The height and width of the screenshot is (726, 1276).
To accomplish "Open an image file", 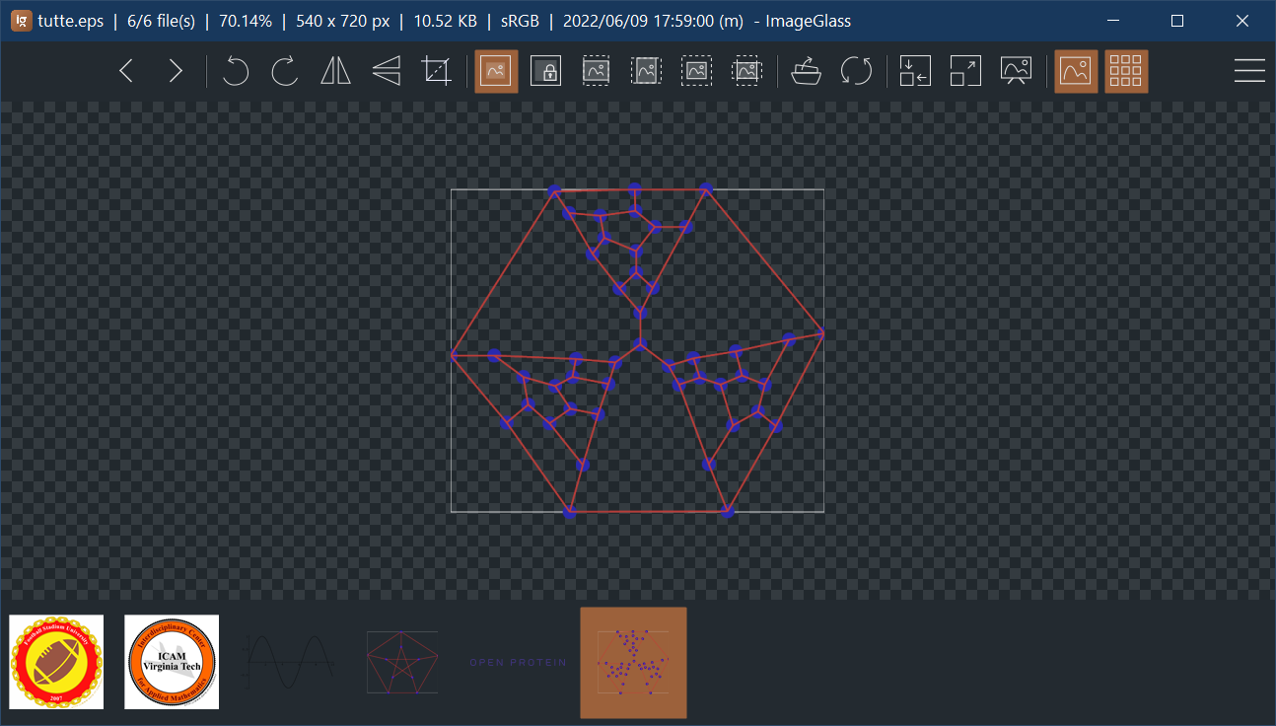I will [x=807, y=71].
